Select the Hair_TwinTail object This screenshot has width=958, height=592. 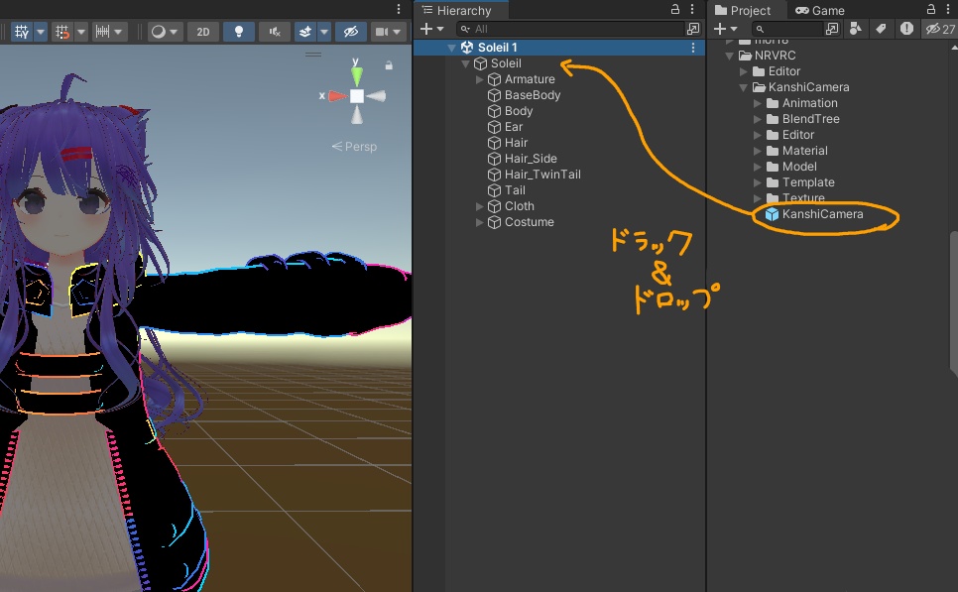(x=541, y=175)
